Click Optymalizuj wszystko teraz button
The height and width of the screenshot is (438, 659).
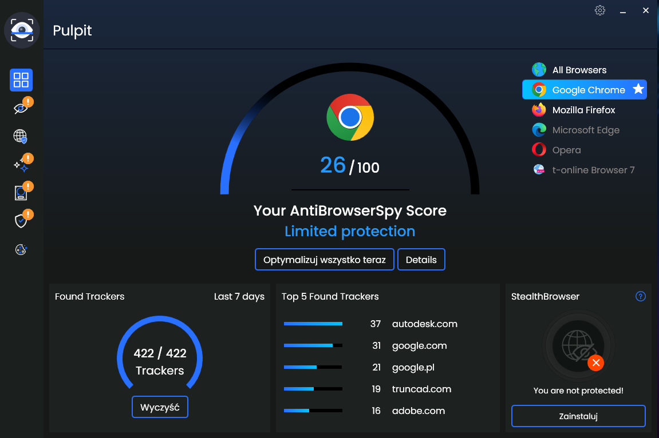[325, 260]
